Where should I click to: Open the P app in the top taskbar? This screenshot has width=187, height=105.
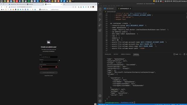pos(26,1)
